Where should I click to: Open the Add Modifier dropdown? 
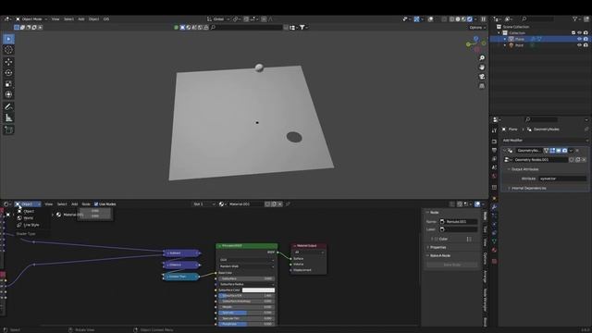coord(545,140)
